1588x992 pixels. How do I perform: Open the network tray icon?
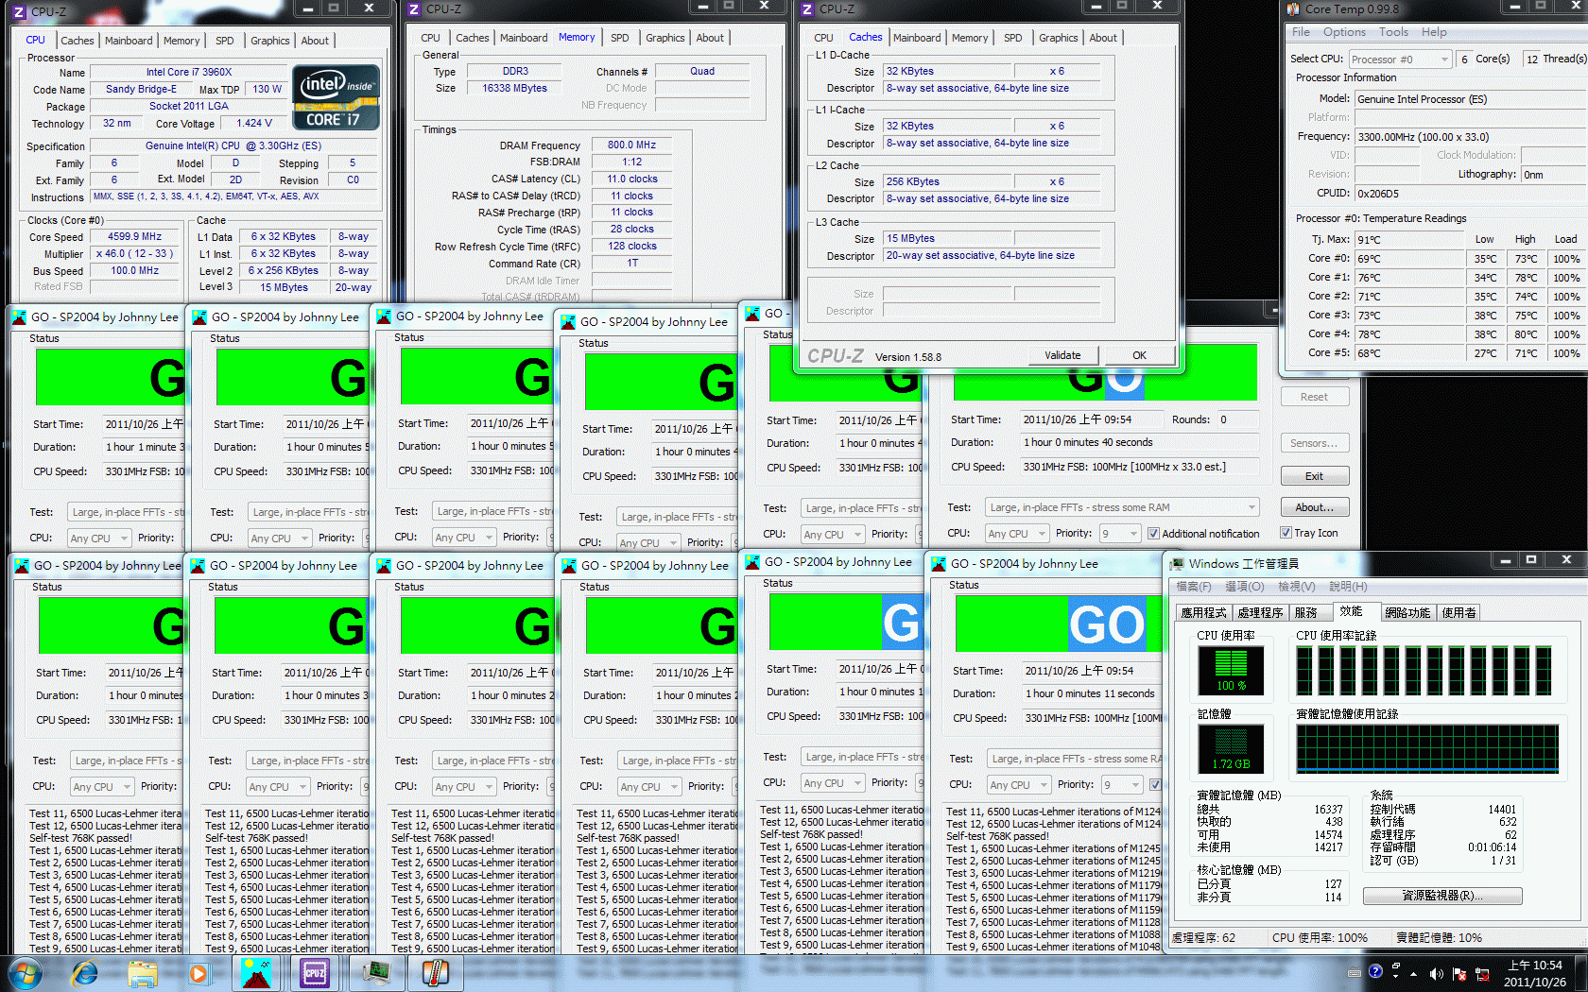[x=1482, y=973]
